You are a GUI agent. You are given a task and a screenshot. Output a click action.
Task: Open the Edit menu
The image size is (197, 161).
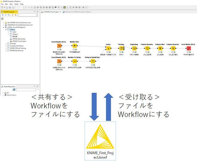(x=6, y=4)
